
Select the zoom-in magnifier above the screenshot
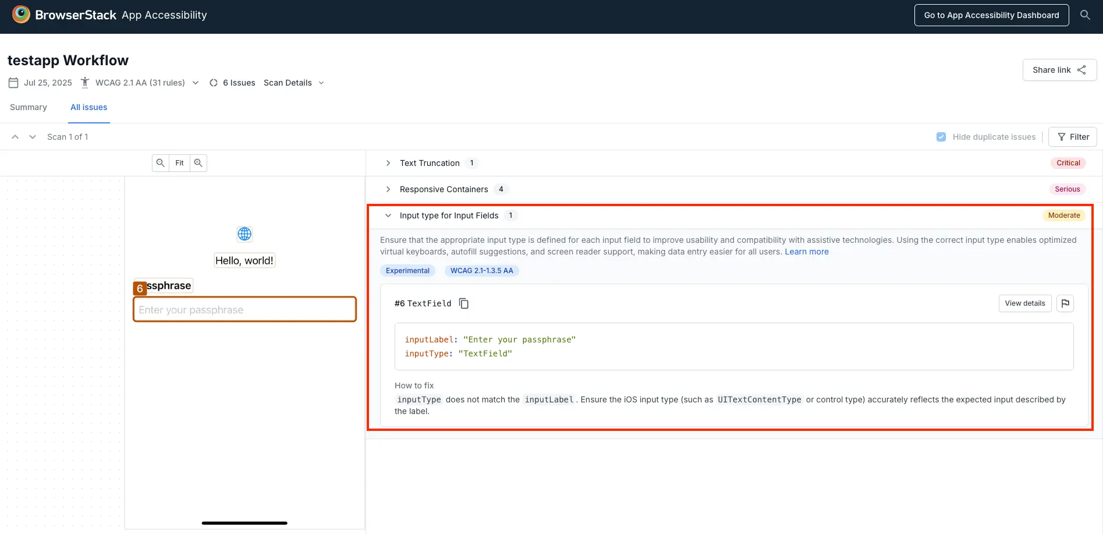[x=198, y=162]
